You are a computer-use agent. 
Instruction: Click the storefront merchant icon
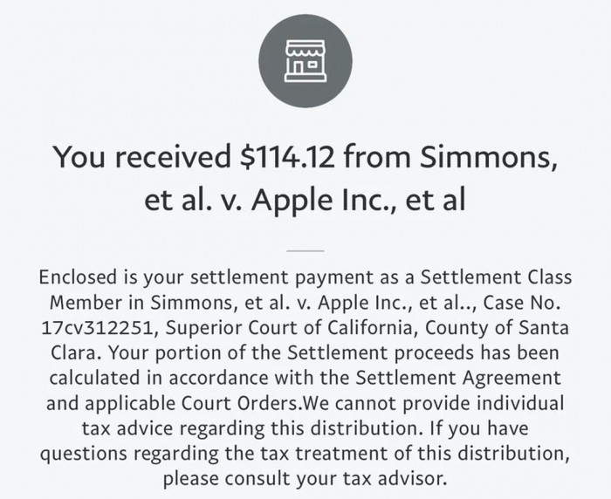pyautogui.click(x=305, y=59)
